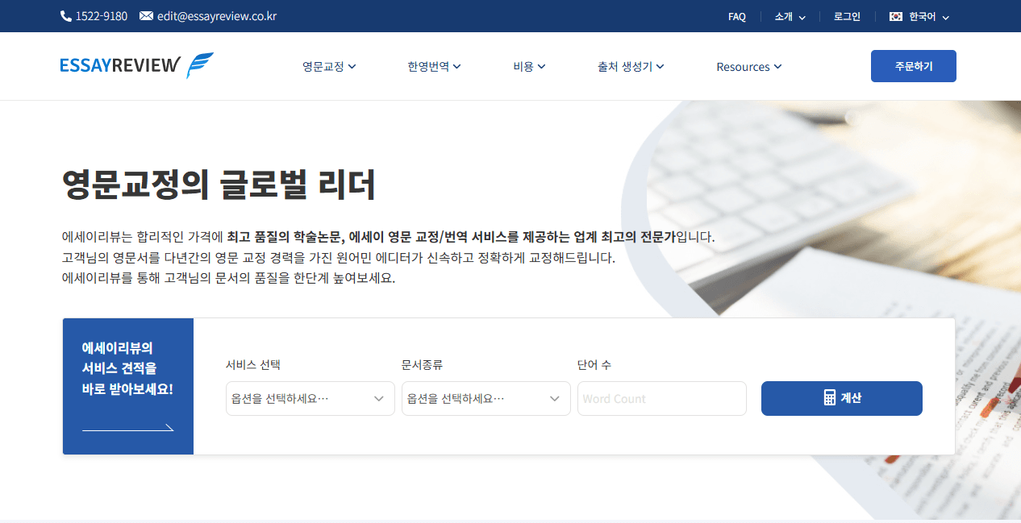Click the 주문하기 order button

913,66
